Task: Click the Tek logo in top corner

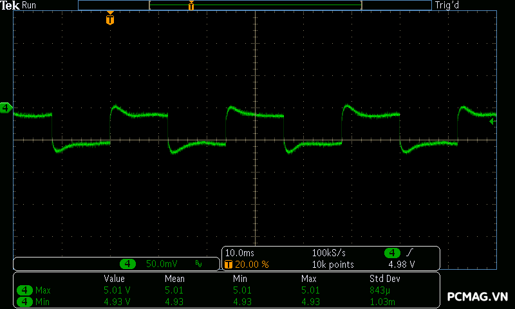Action: [10, 5]
